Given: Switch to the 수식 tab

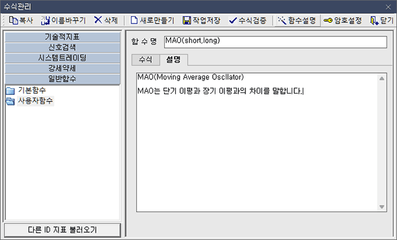Looking at the screenshot, I should pyautogui.click(x=146, y=60).
